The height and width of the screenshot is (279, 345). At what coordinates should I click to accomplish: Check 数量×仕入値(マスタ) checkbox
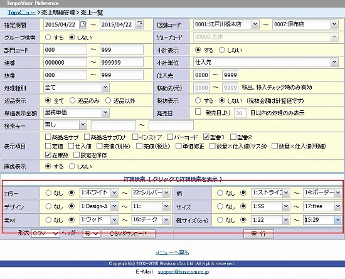tap(212, 145)
